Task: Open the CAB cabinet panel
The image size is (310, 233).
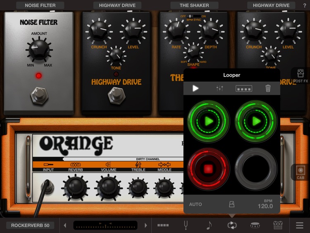Action: pyautogui.click(x=300, y=173)
